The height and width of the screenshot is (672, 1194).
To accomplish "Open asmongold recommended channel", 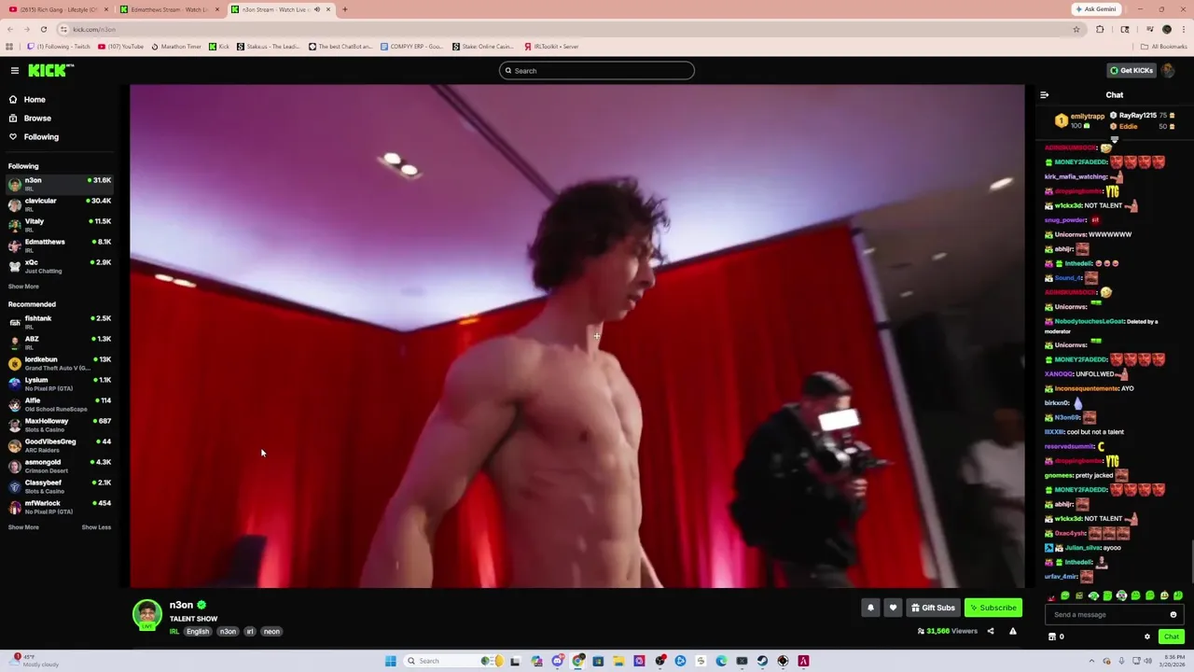I will pos(60,466).
